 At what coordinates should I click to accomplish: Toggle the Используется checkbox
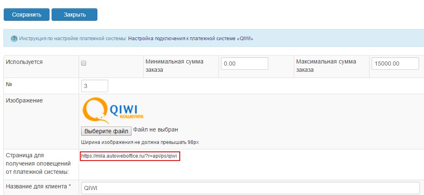(84, 63)
